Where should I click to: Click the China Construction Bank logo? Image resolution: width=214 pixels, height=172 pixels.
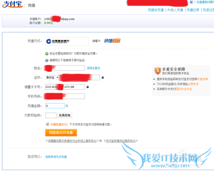point(58,41)
